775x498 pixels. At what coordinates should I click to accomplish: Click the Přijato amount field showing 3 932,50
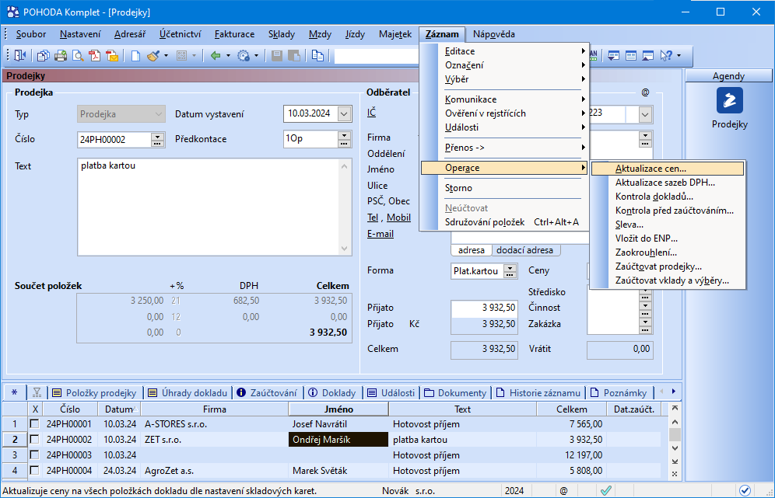[484, 308]
